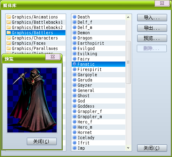This screenshot has width=172, height=157.
Task: Click the blue dot icon beside Fanatic
Action: [75, 64]
